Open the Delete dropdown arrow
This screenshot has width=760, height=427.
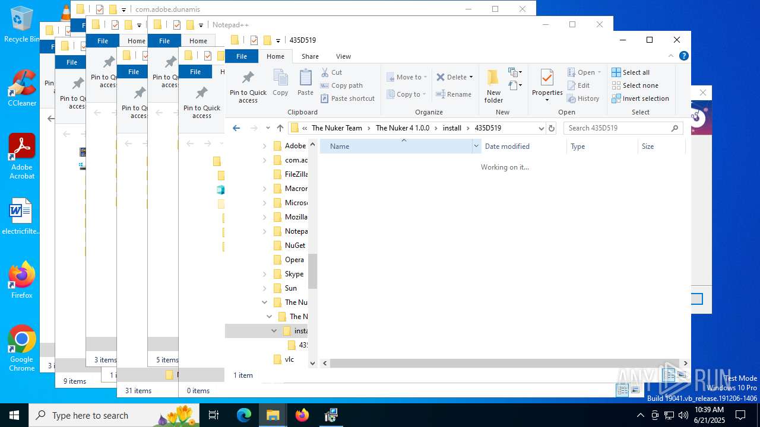tap(471, 77)
